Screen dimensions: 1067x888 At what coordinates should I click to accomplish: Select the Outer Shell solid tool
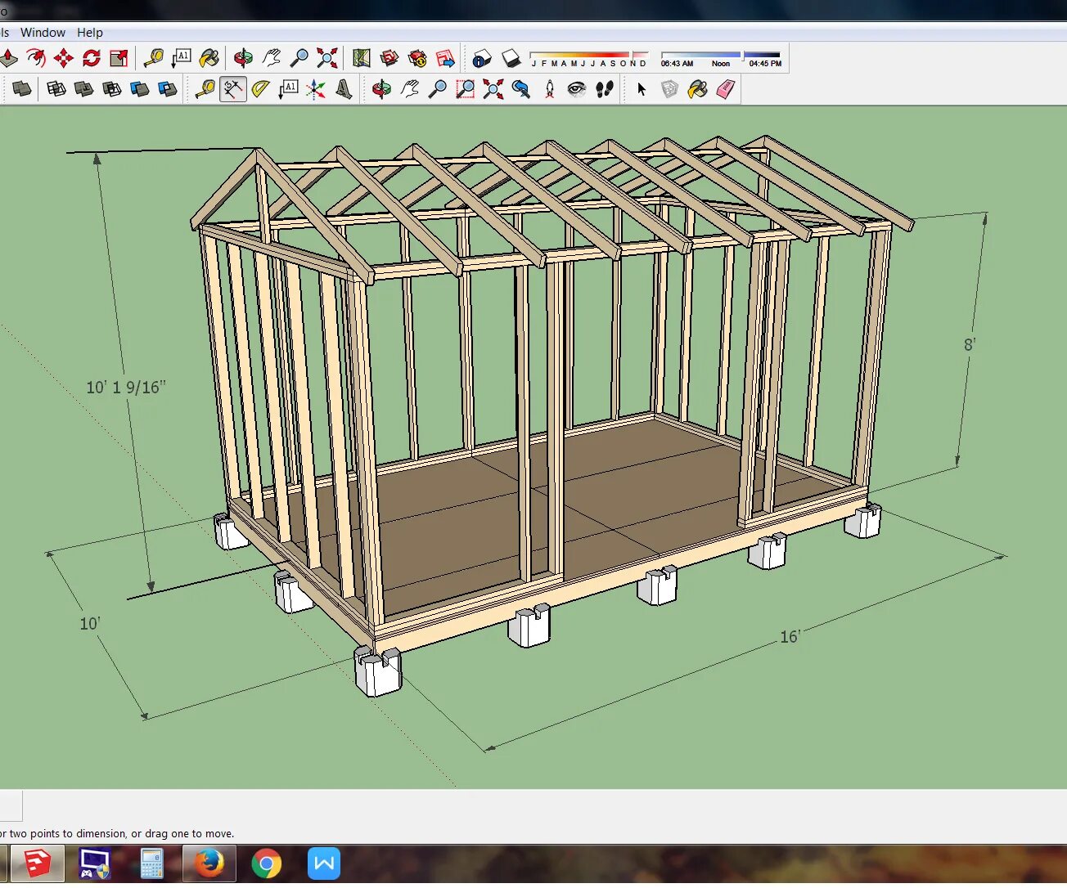(22, 88)
